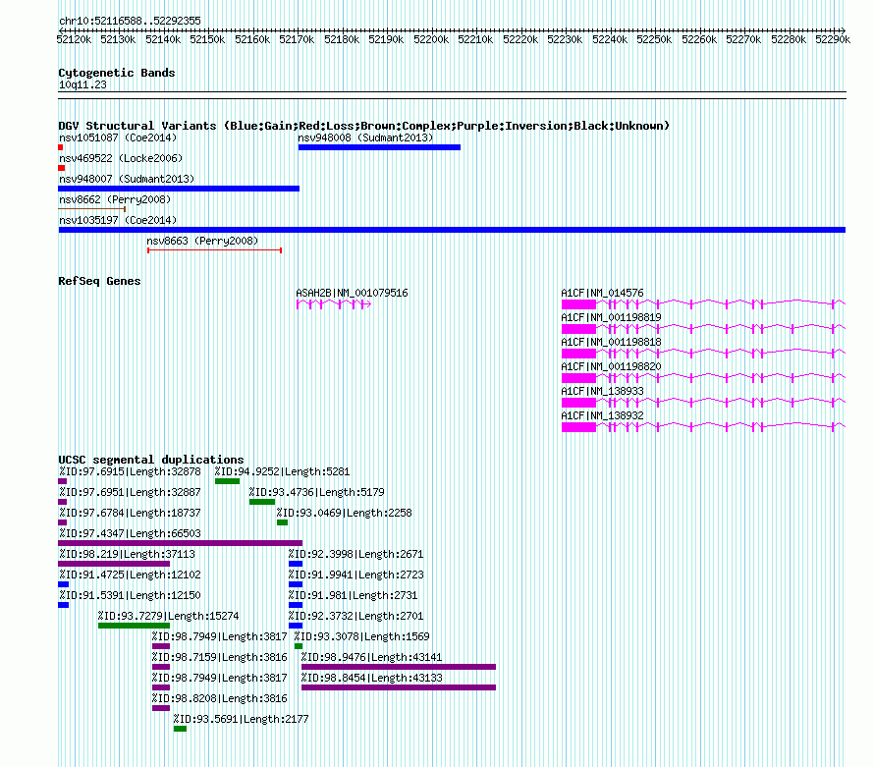The width and height of the screenshot is (874, 767).
Task: Open transcript A1CF|NM_001198820
Action: point(611,366)
